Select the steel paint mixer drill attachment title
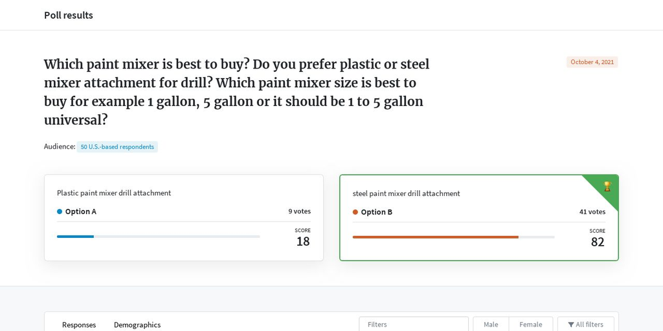Screen dimensions: 663x331 pyautogui.click(x=407, y=193)
